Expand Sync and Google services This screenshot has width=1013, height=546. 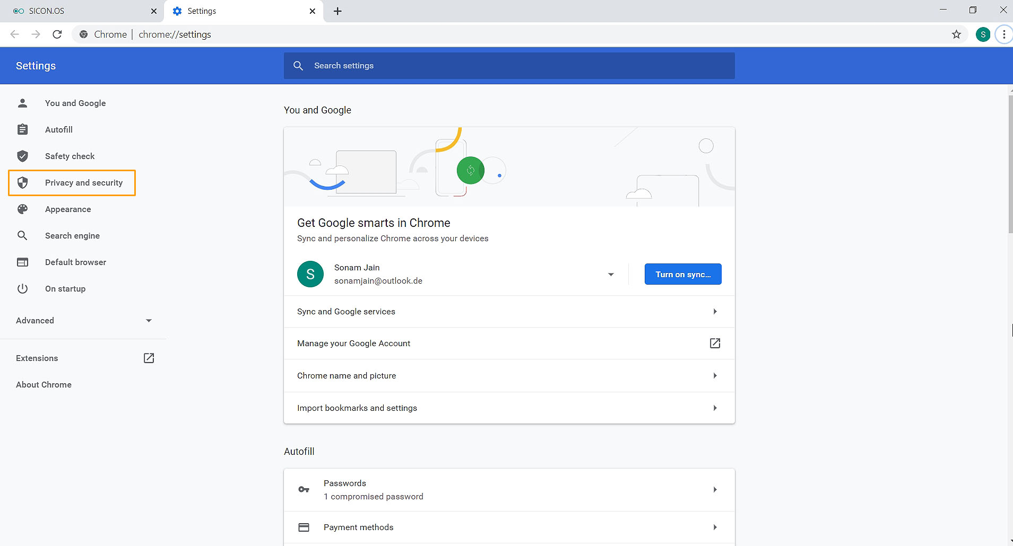(x=715, y=312)
